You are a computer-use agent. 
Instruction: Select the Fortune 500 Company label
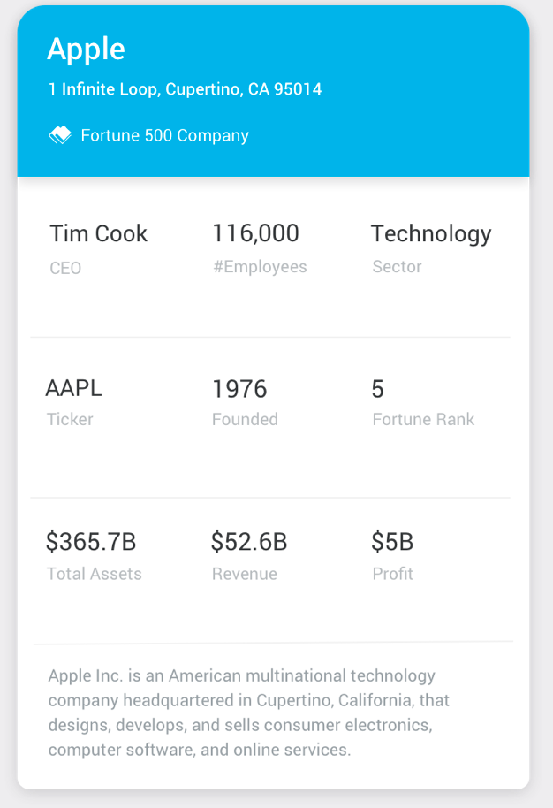pos(164,135)
